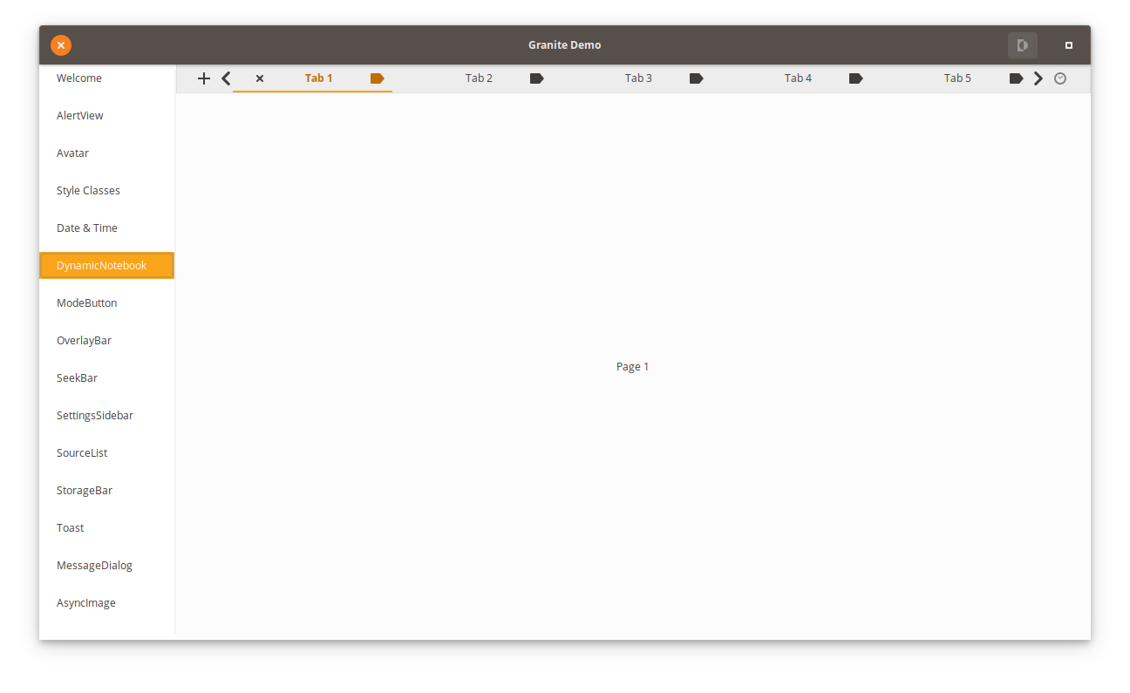Open the Toast demo page
The width and height of the screenshot is (1130, 693).
[70, 527]
